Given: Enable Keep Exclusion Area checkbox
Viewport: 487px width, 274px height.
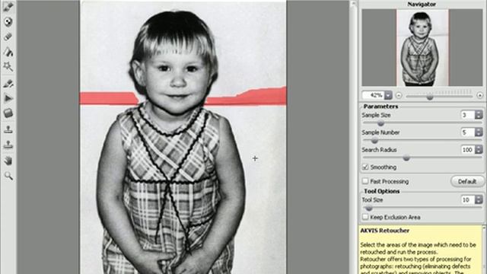Looking at the screenshot, I should tap(365, 217).
